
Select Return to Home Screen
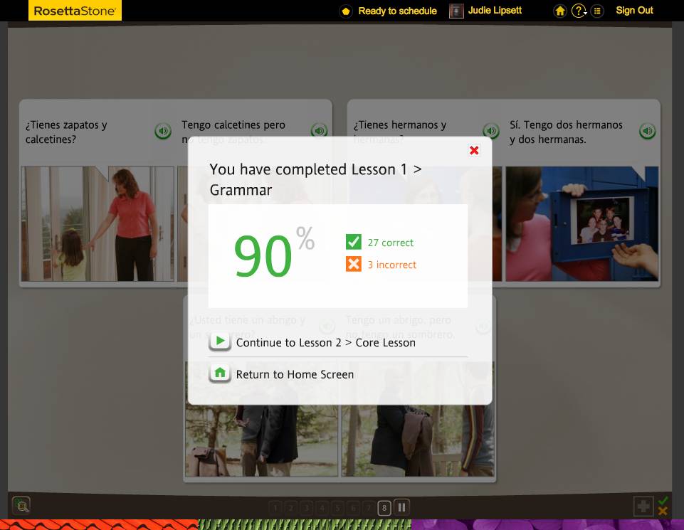click(x=295, y=374)
